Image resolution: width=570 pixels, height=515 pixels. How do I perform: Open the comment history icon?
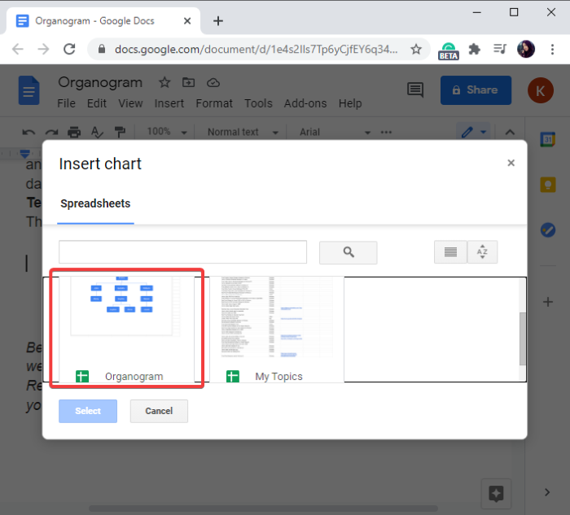click(415, 89)
